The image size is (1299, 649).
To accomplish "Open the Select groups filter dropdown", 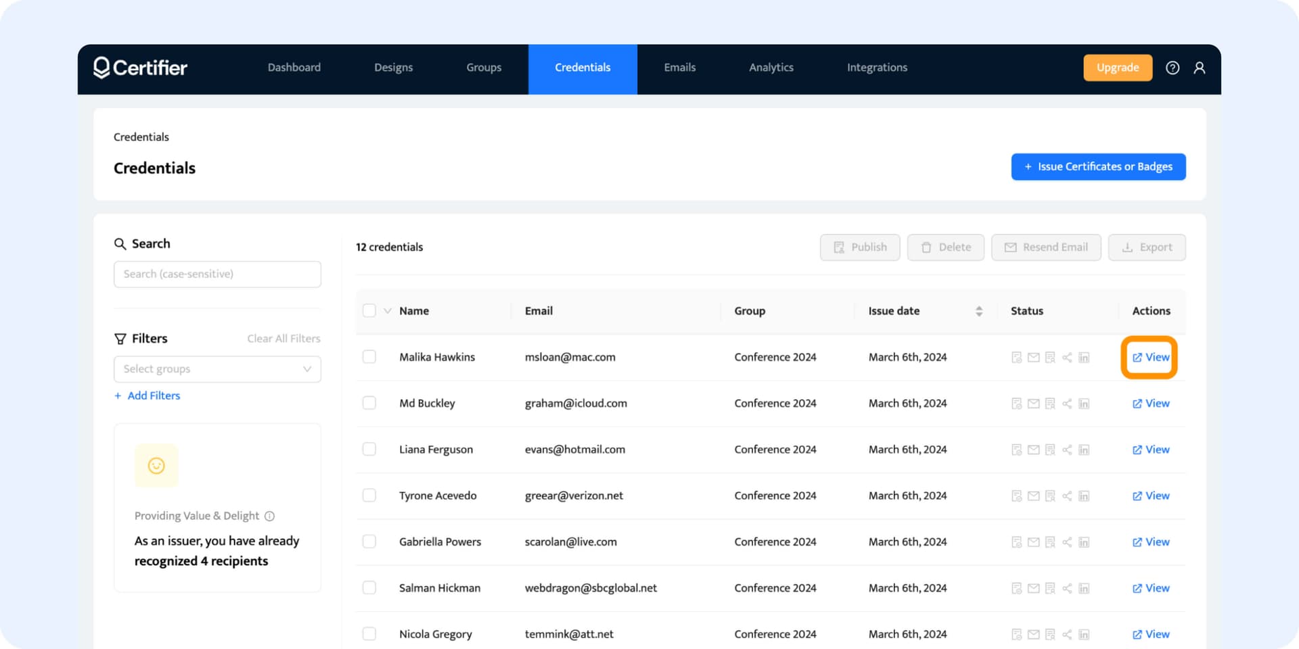I will pos(217,369).
